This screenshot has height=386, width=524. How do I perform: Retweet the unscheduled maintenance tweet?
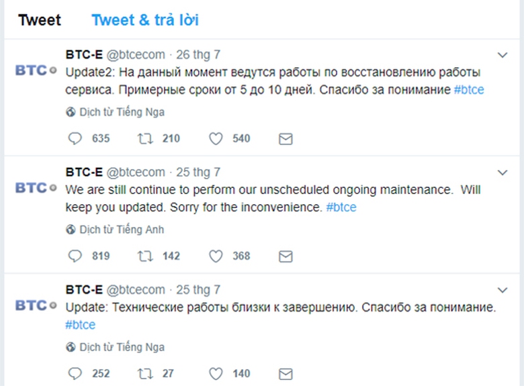(143, 256)
